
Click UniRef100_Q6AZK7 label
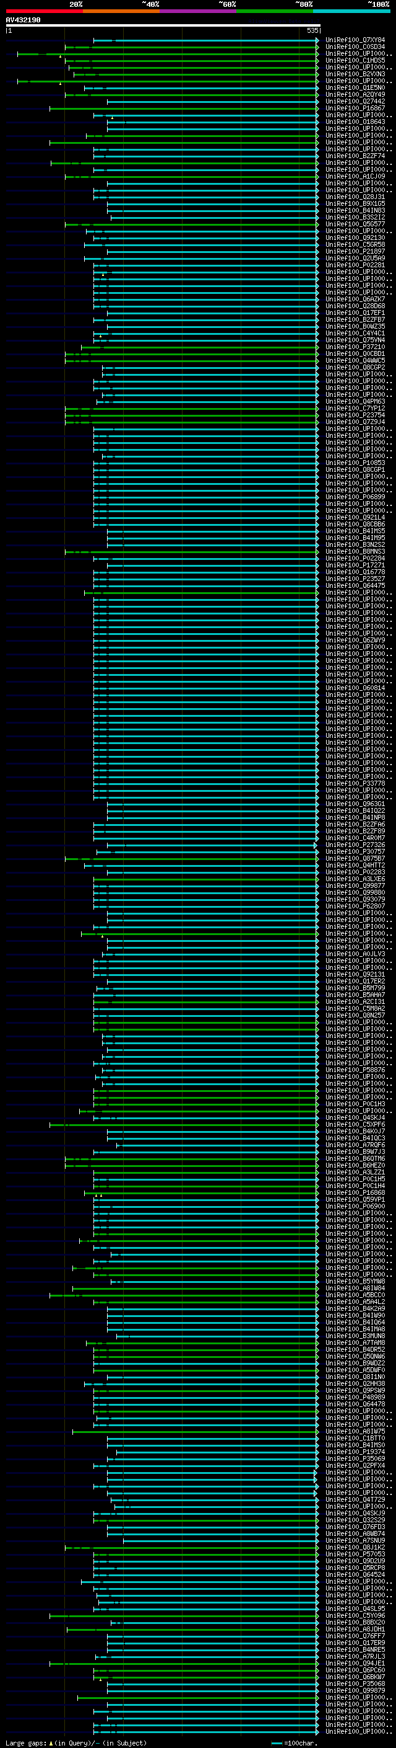pyautogui.click(x=355, y=299)
